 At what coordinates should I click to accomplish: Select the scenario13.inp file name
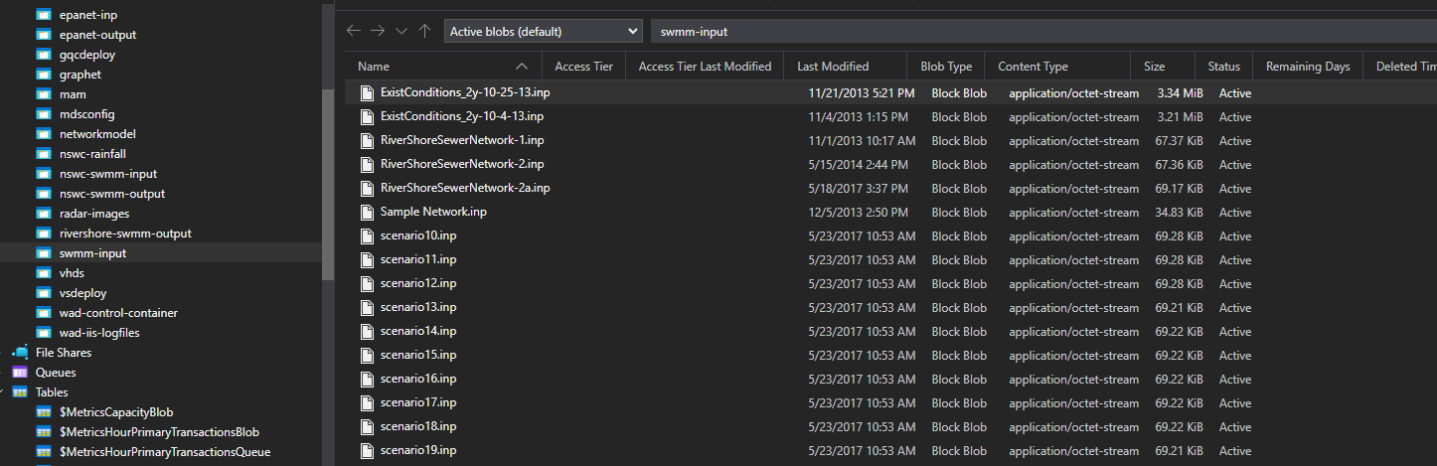tap(418, 307)
